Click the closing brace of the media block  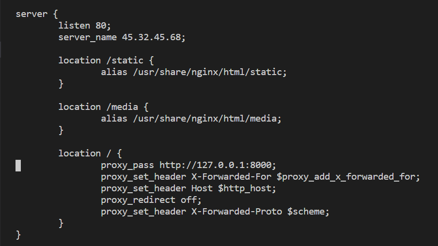61,130
